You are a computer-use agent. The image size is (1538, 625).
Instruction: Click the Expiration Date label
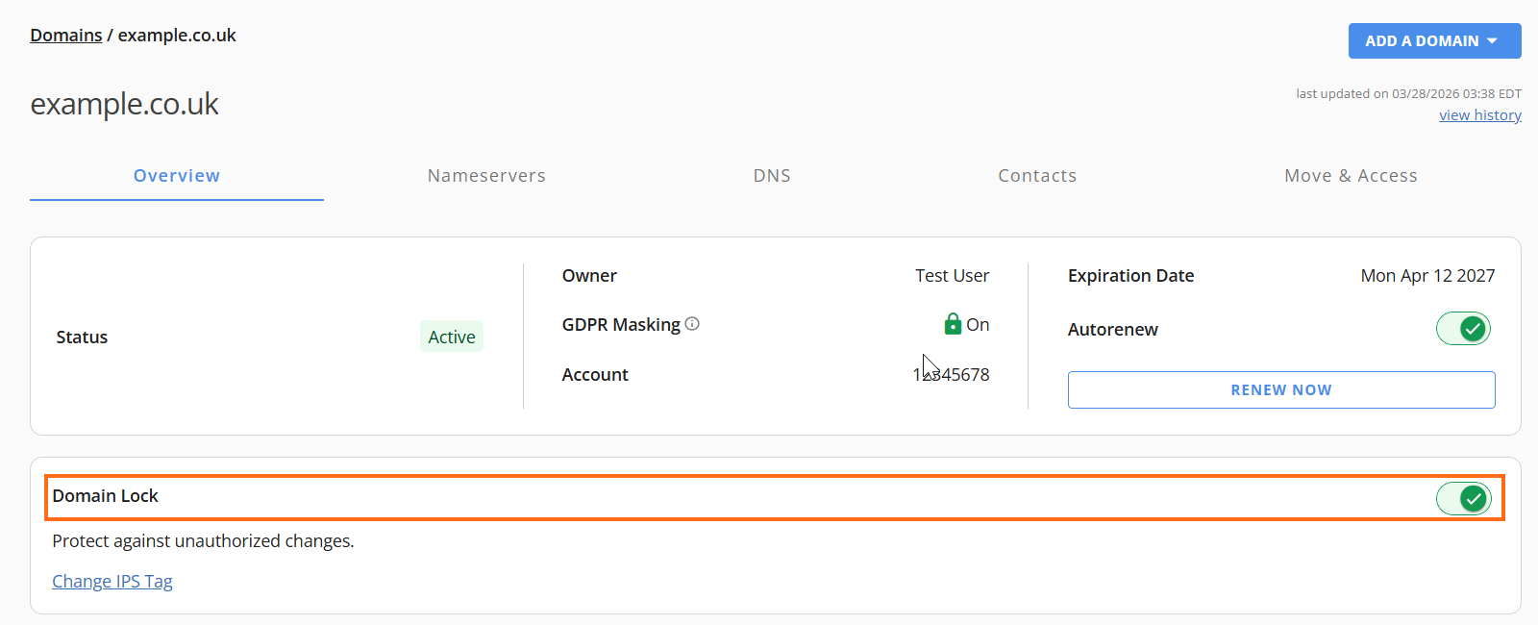(1130, 276)
